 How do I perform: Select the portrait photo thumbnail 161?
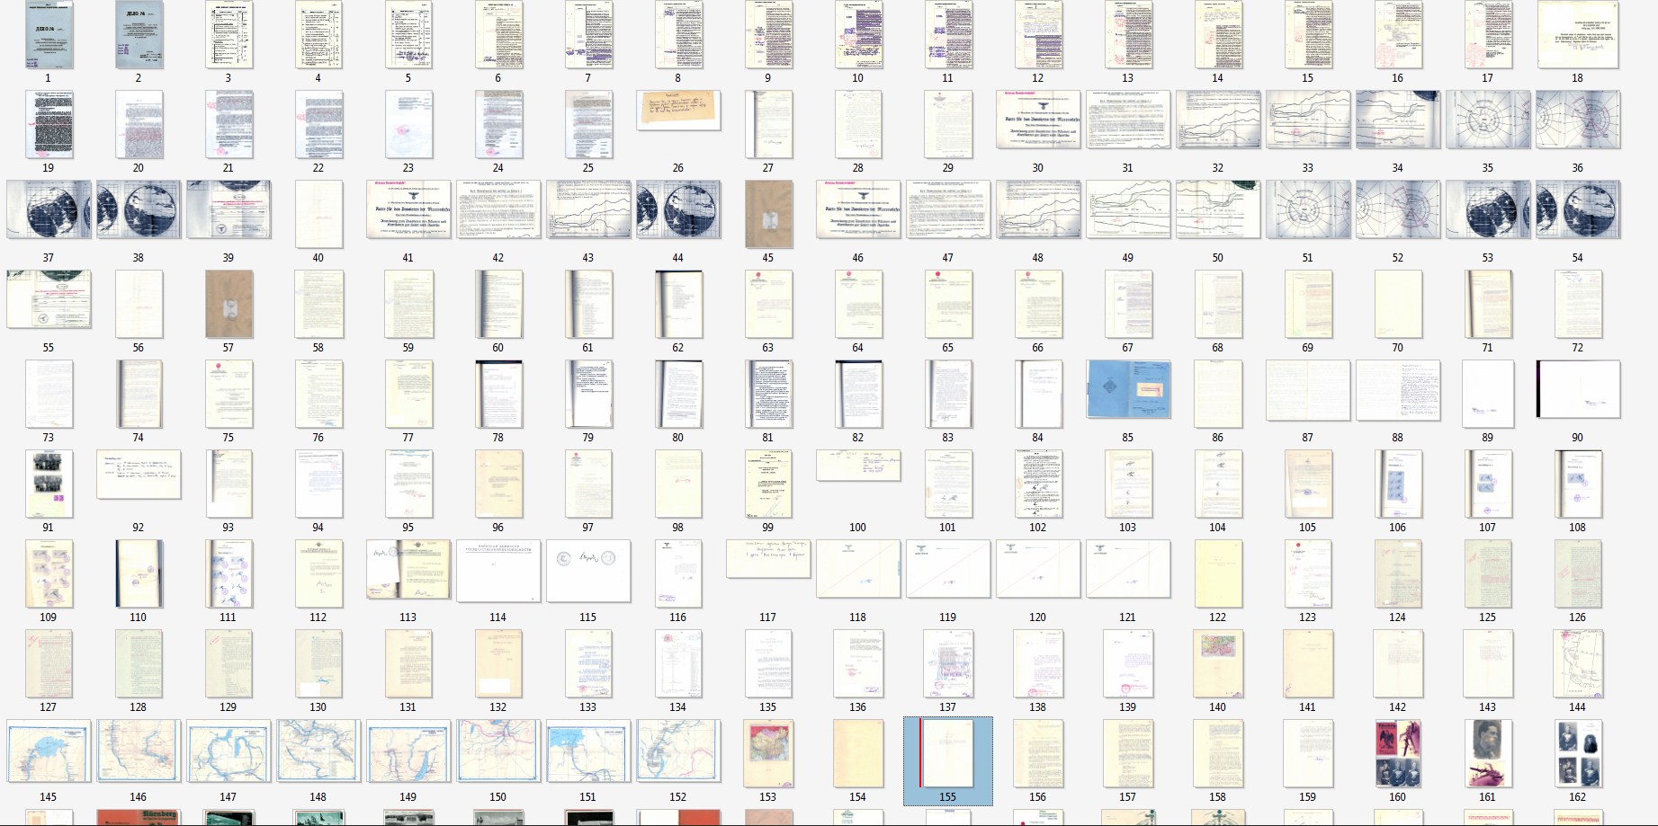tap(1487, 753)
